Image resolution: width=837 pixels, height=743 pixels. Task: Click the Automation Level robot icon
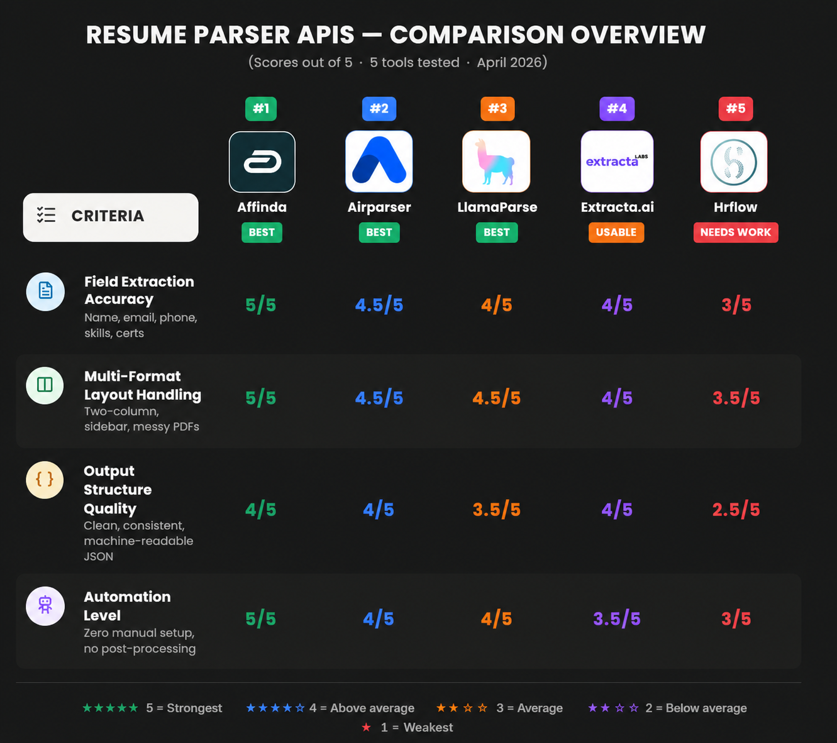45,606
